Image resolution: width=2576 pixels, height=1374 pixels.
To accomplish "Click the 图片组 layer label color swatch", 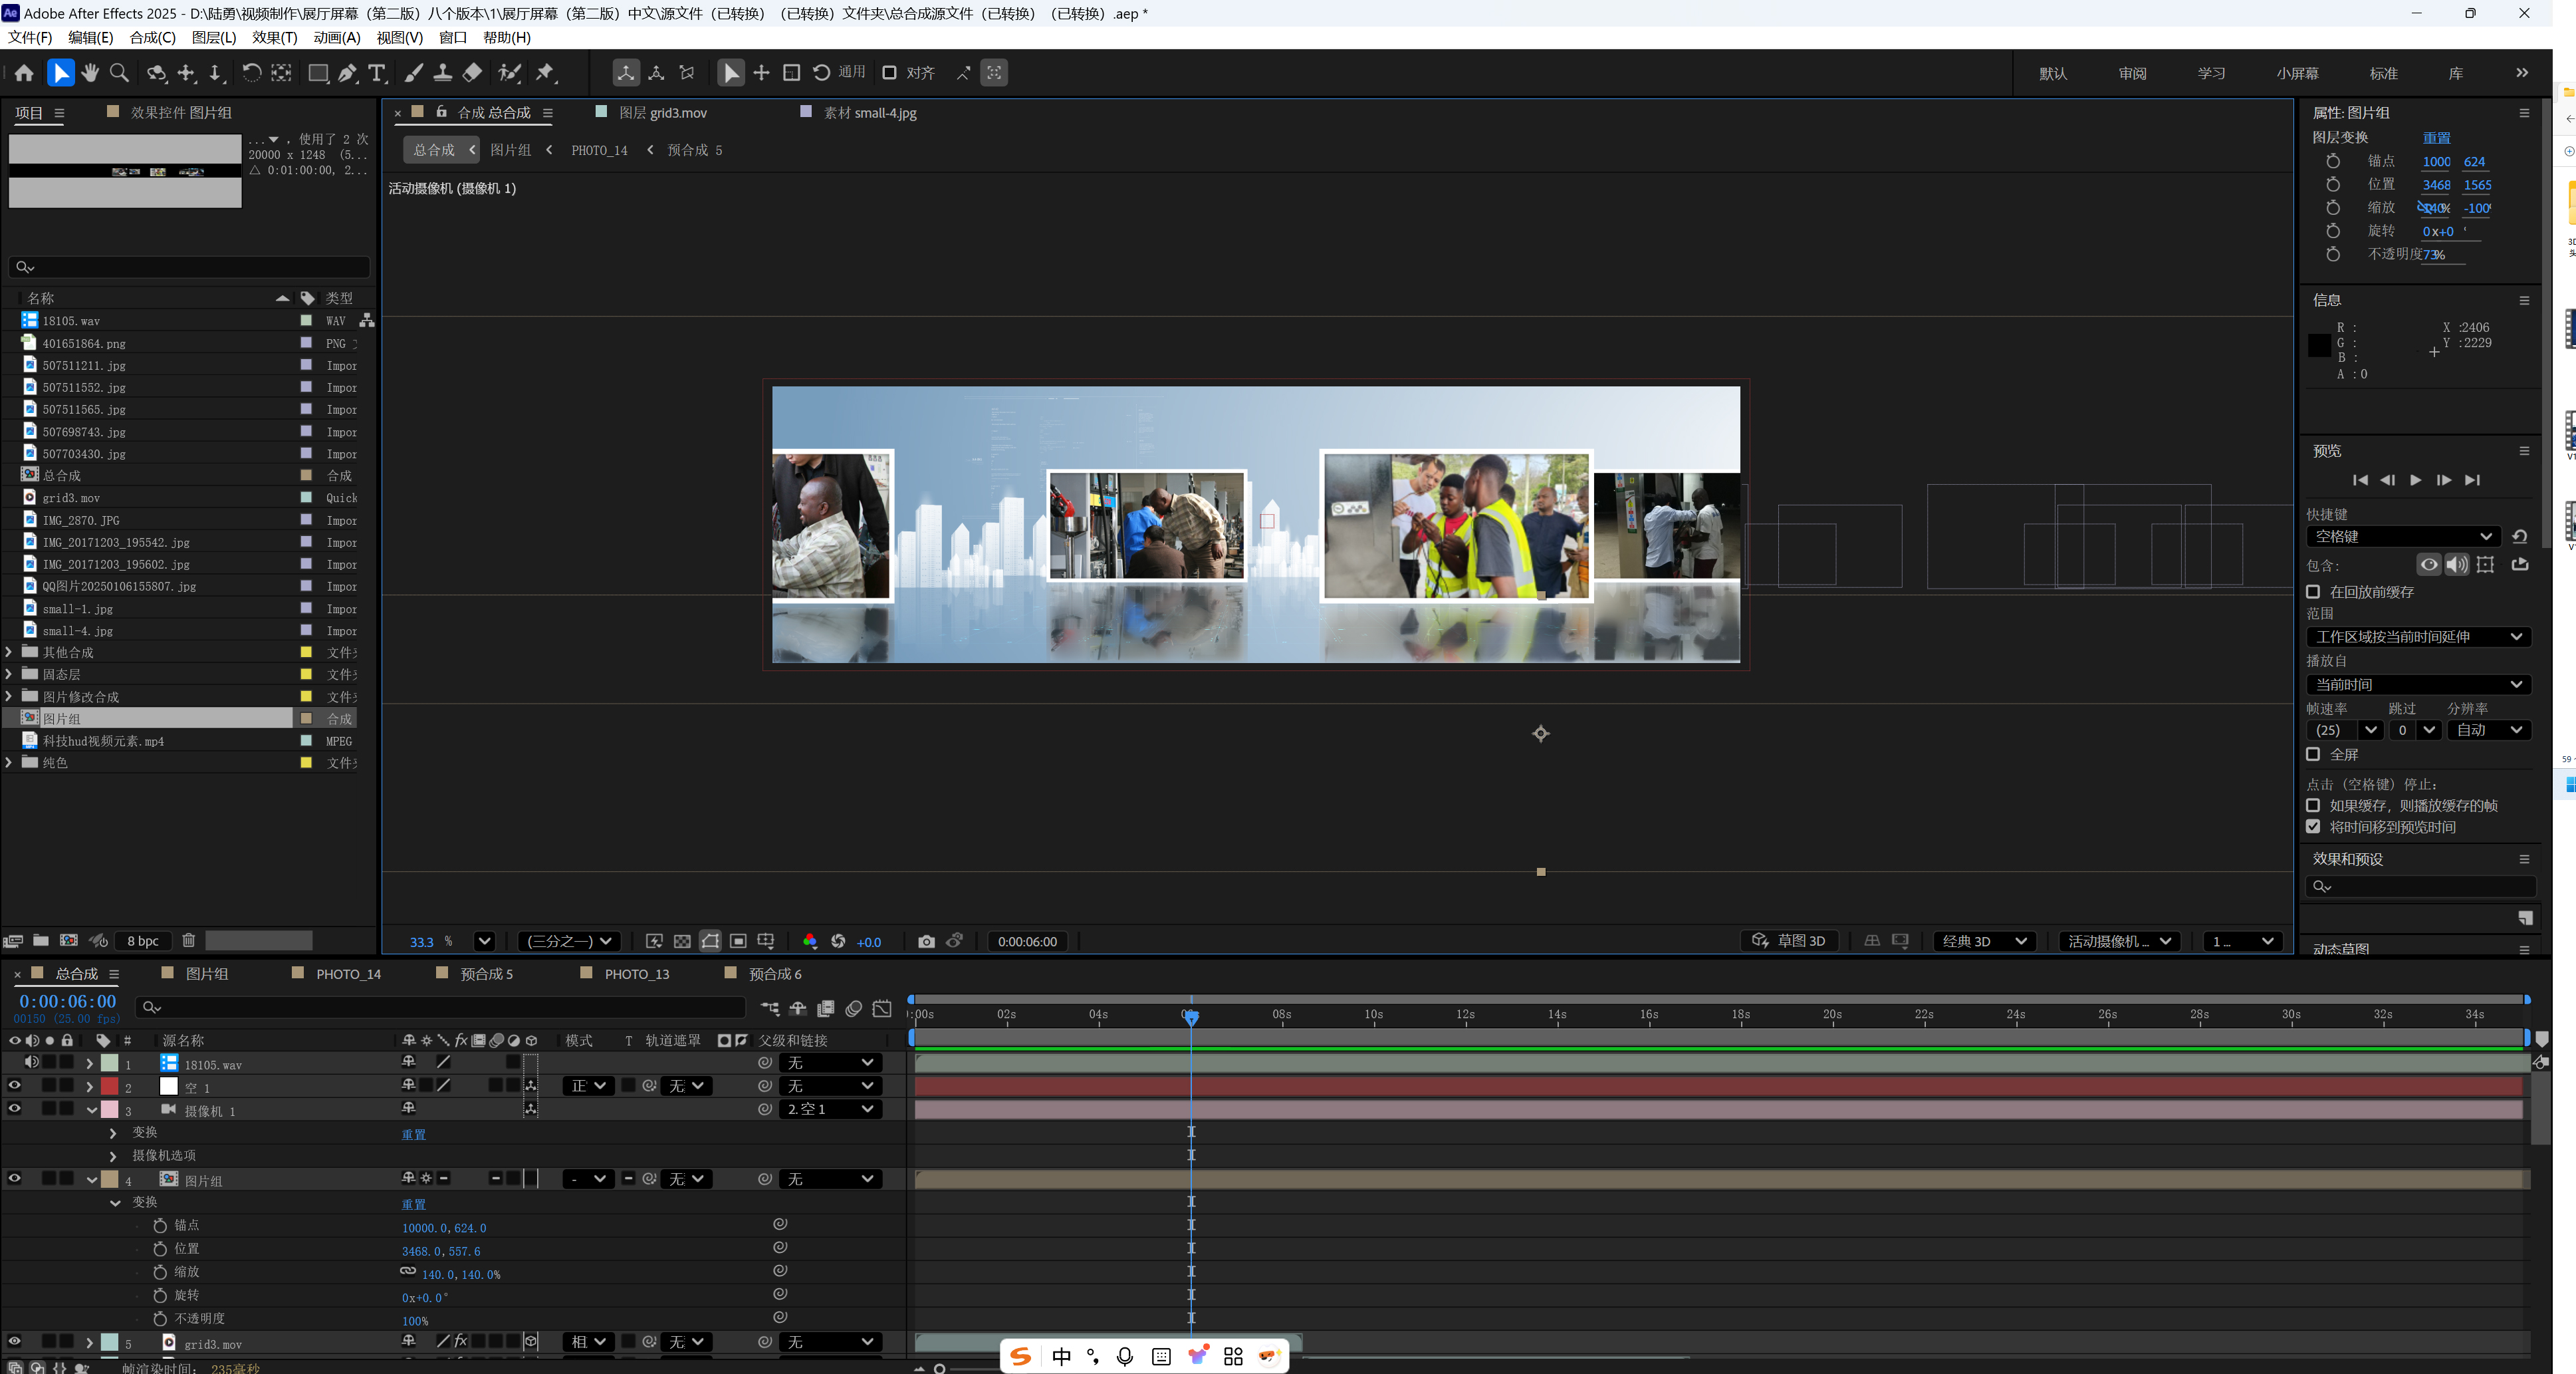I will (x=110, y=1180).
